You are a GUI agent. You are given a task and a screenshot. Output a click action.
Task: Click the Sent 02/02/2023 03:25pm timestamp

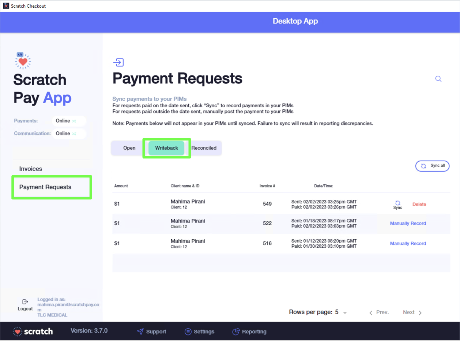(324, 202)
